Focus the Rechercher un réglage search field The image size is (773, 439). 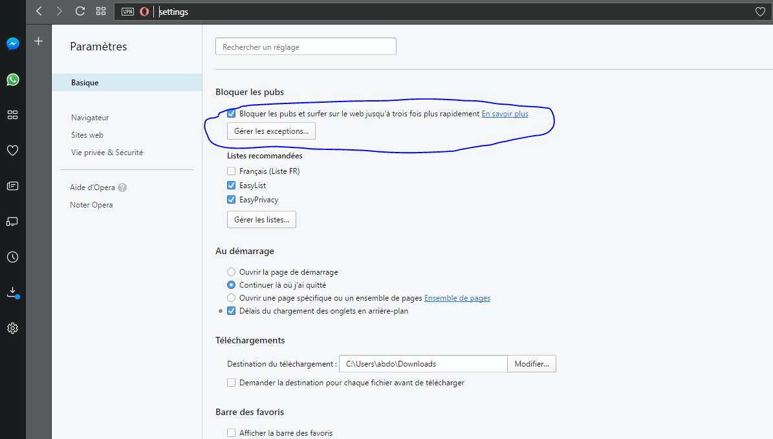point(306,47)
